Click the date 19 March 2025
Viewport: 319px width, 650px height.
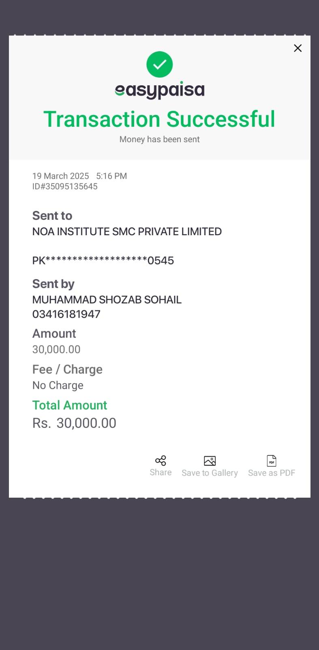click(x=60, y=176)
